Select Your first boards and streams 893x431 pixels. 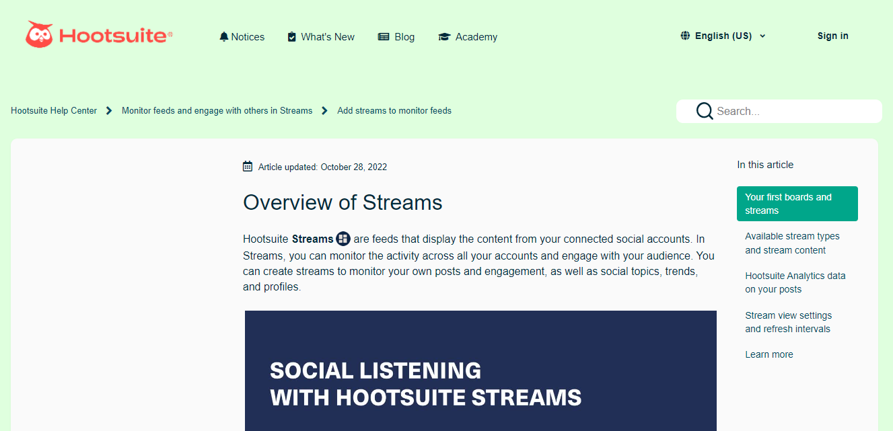pos(797,204)
